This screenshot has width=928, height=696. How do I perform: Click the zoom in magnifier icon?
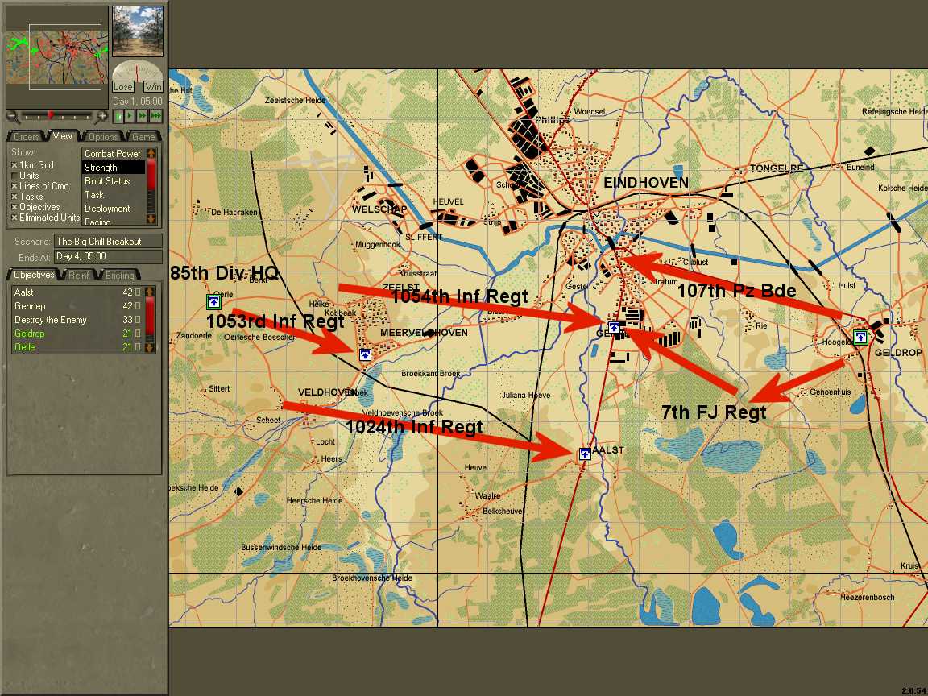[101, 116]
